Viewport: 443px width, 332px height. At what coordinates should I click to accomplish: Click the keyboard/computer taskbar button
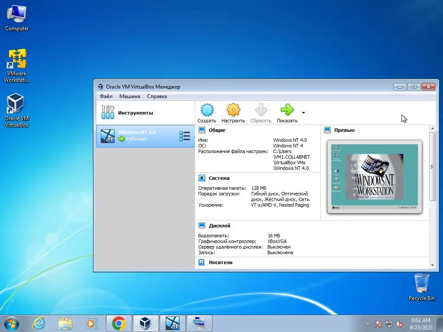coord(199,323)
